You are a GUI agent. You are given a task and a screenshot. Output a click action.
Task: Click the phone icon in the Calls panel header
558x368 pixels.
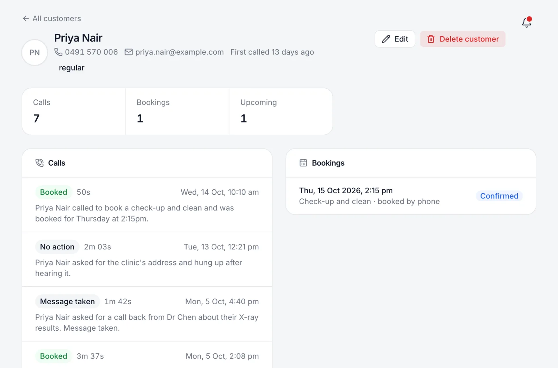pos(39,163)
